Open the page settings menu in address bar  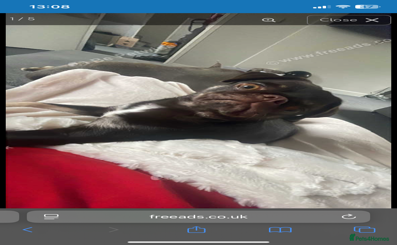(51, 216)
